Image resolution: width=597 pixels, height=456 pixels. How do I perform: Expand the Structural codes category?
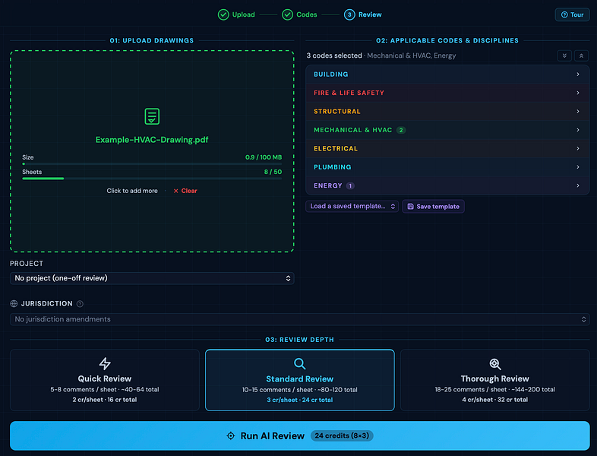coord(447,111)
